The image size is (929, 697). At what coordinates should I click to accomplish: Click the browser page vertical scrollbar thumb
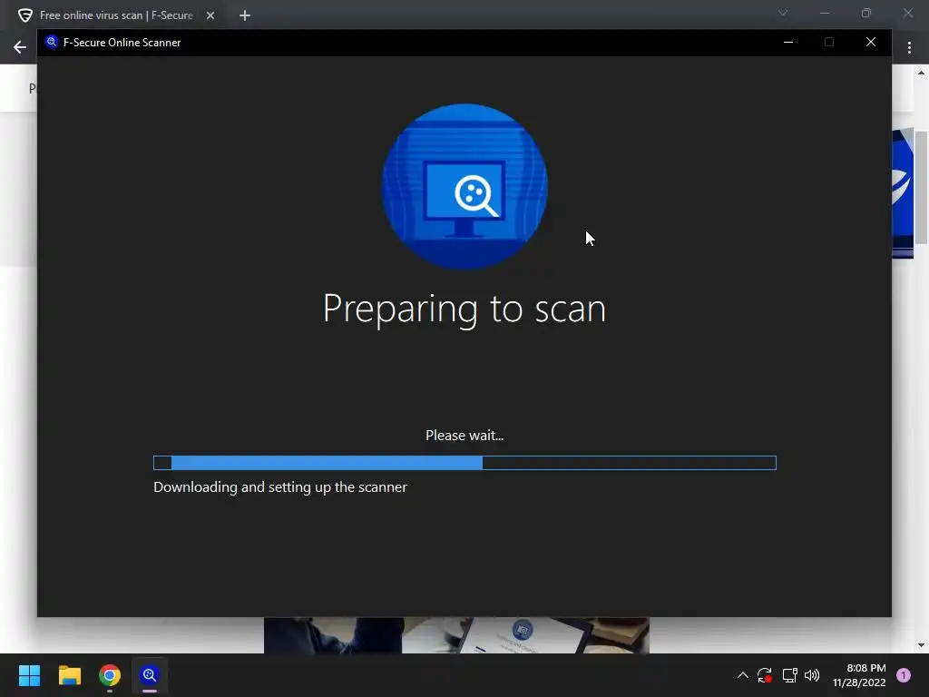point(921,187)
